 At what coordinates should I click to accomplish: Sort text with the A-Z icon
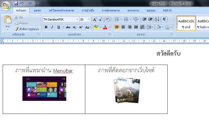(x=157, y=19)
